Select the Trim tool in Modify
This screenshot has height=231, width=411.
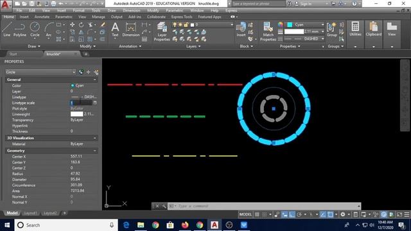(91, 24)
